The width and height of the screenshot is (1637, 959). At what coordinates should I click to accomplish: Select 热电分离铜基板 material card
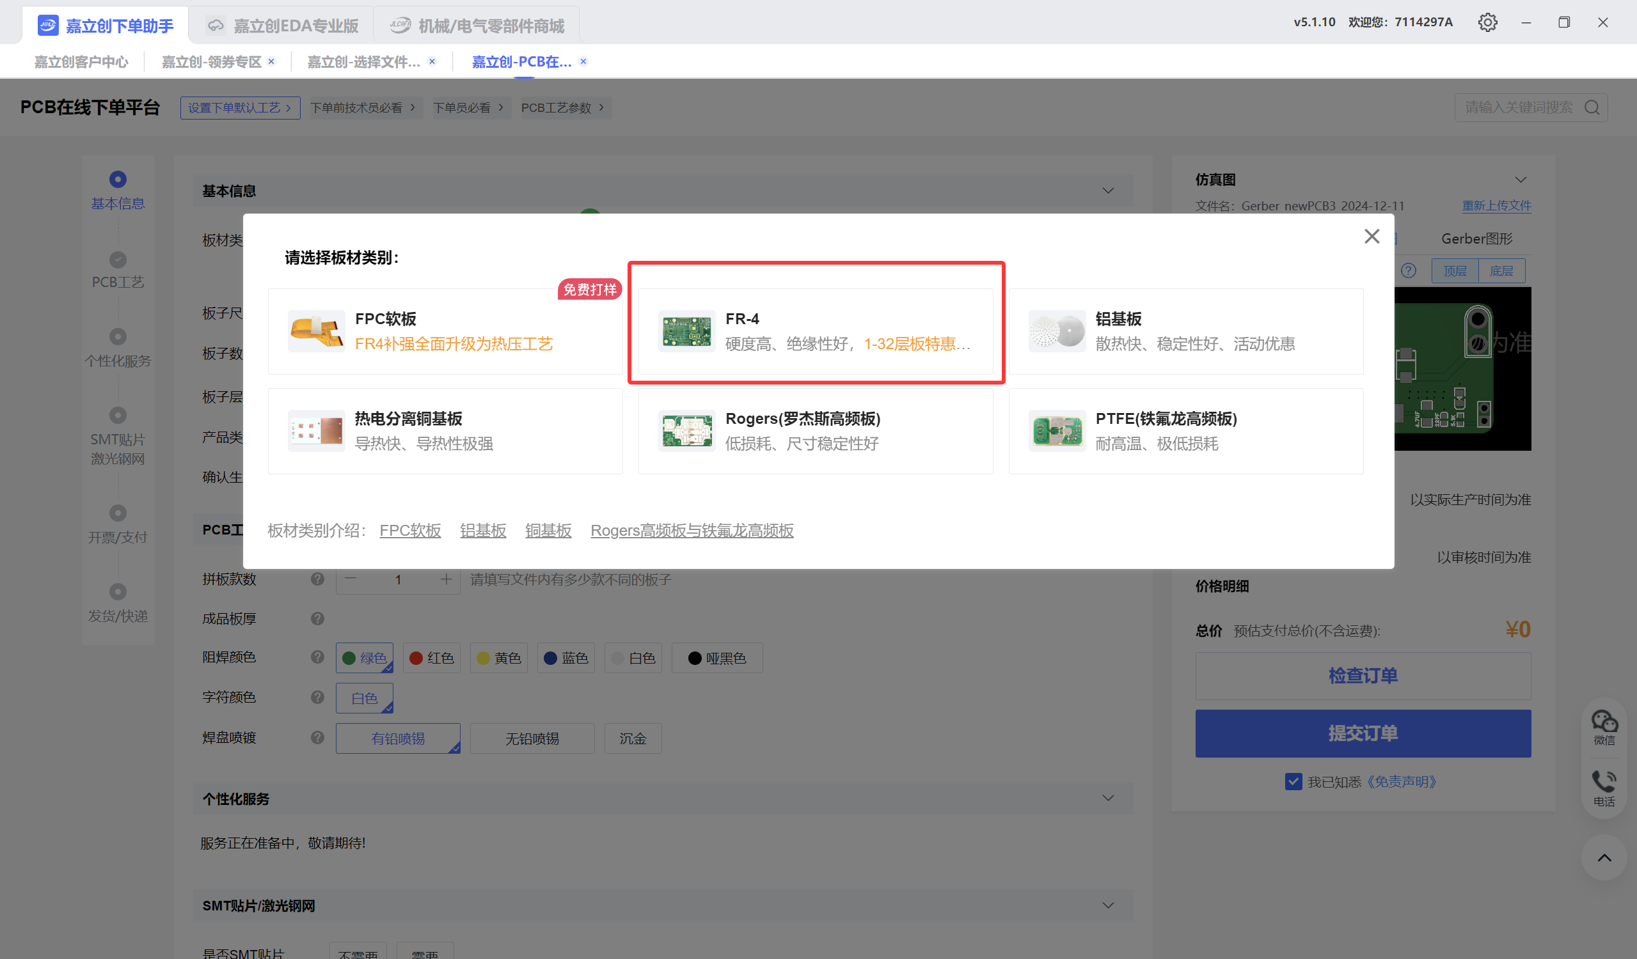[445, 431]
